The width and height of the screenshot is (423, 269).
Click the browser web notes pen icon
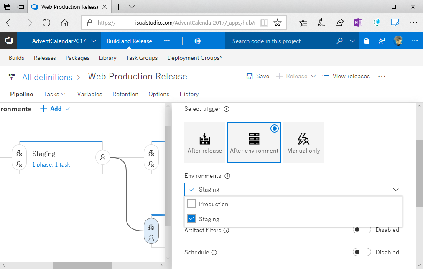[x=321, y=23]
